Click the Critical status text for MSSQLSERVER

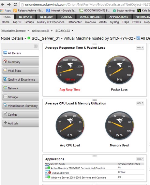(122, 172)
